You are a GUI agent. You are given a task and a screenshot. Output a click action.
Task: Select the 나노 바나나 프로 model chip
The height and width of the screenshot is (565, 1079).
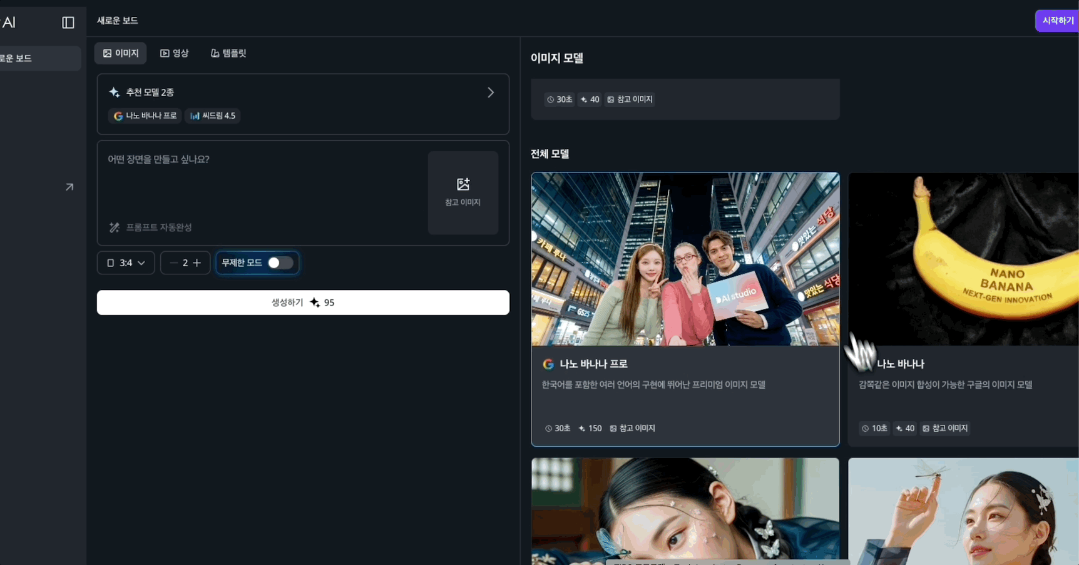coord(145,116)
